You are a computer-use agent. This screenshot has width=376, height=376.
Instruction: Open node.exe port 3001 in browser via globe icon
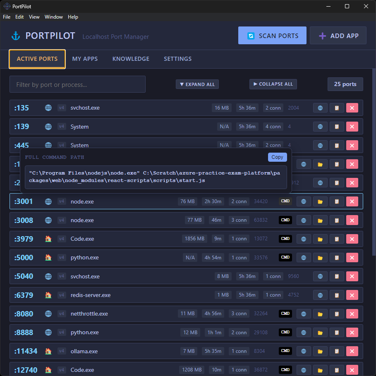(304, 201)
